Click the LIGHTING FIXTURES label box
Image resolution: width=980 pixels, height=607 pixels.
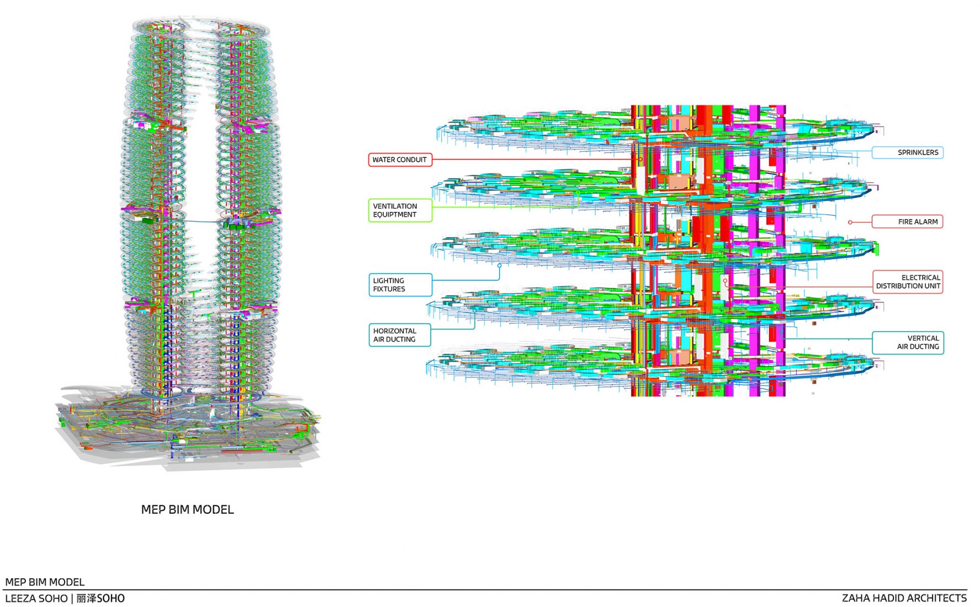(x=400, y=285)
